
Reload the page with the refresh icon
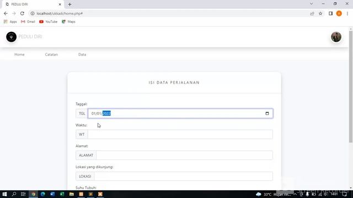click(22, 13)
